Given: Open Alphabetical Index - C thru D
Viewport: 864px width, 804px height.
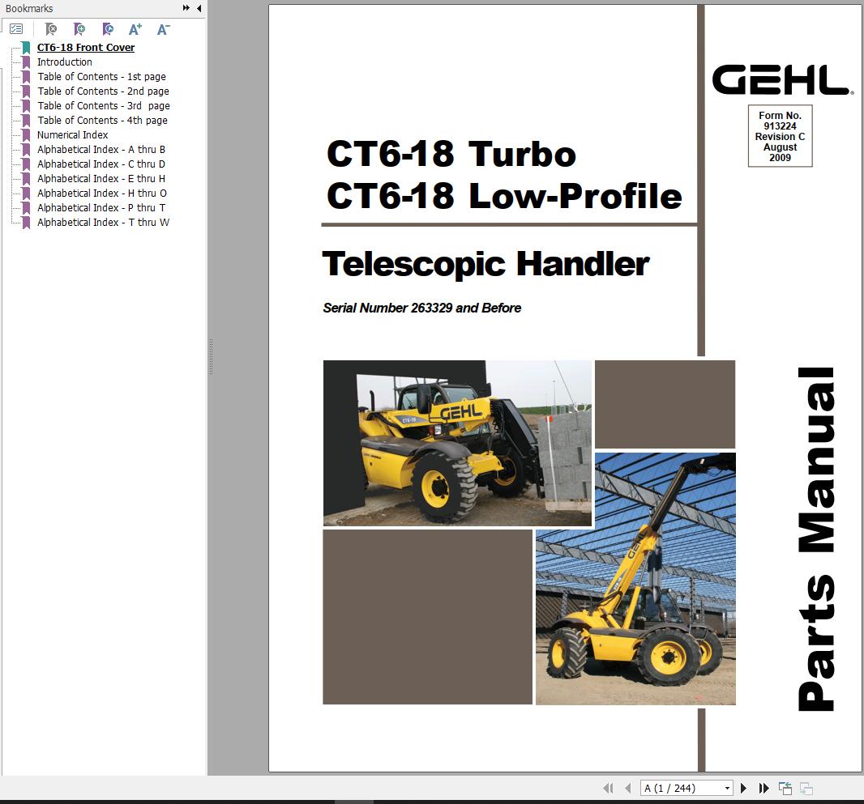Looking at the screenshot, I should [101, 164].
